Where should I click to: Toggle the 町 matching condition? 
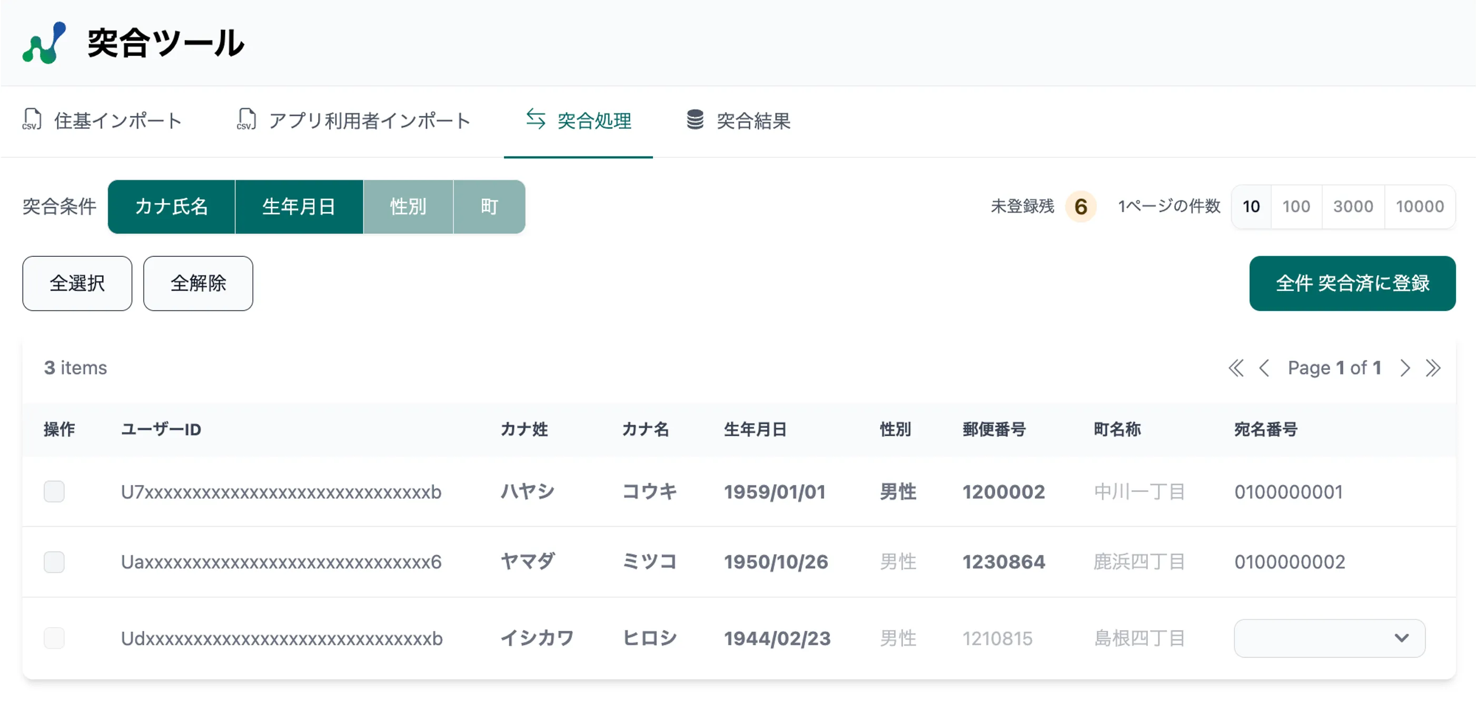point(489,207)
